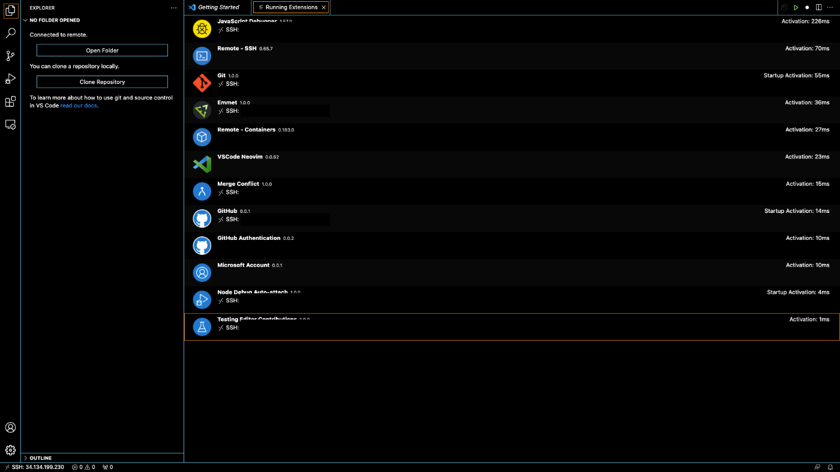Click the GitHub extension octocat icon
This screenshot has width=840, height=472.
(202, 218)
